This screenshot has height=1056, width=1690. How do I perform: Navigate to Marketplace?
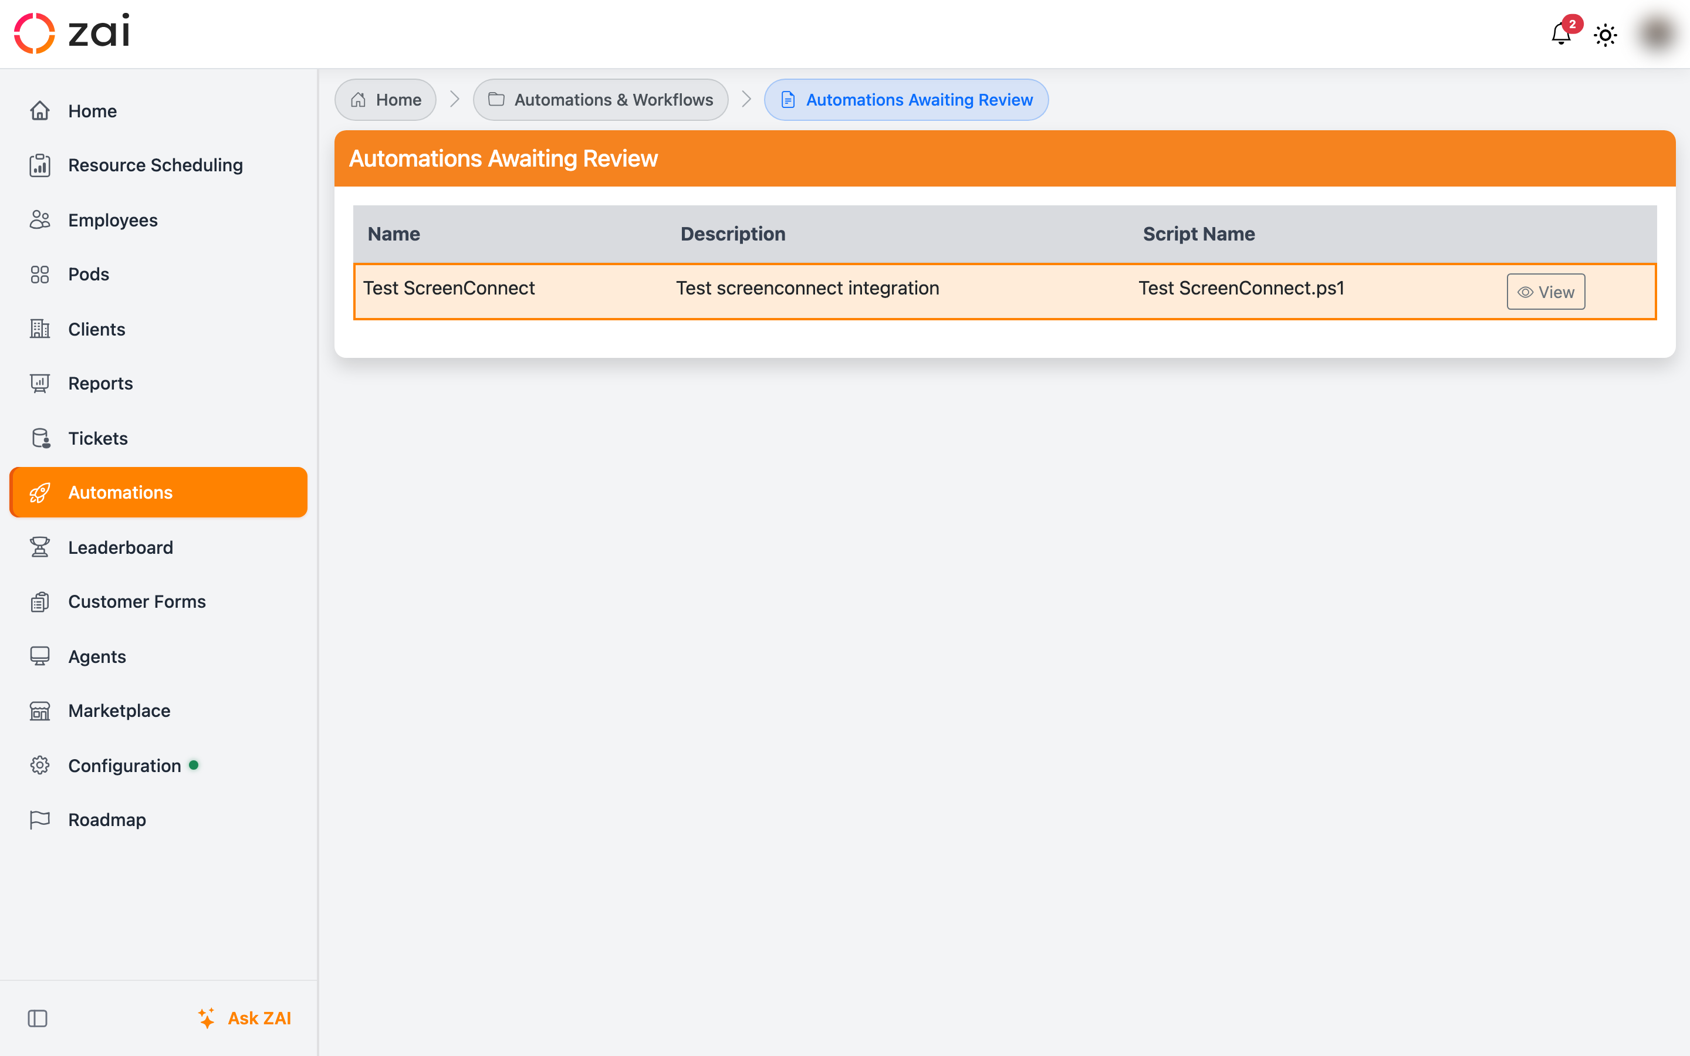(158, 711)
